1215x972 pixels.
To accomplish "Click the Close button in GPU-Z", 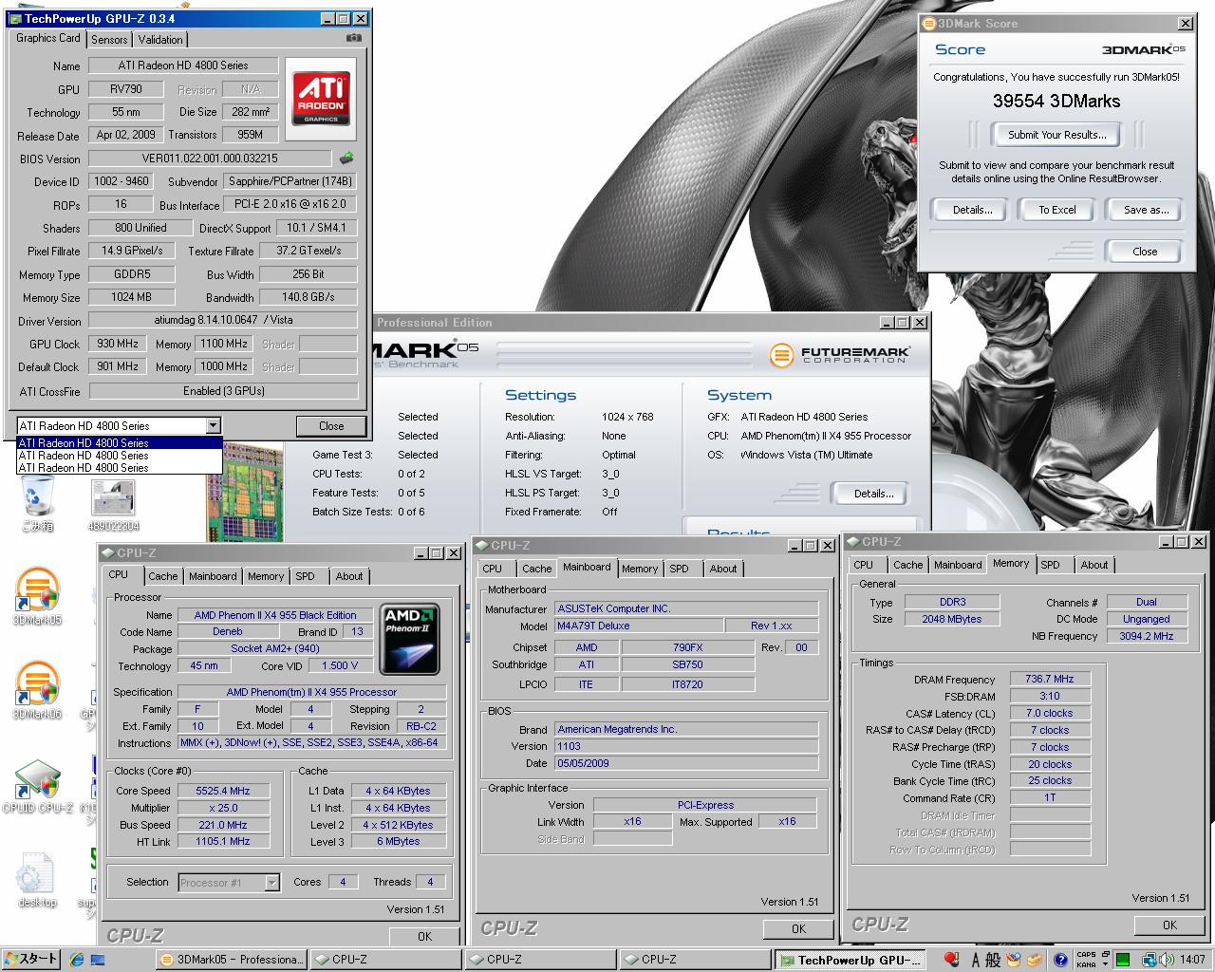I will point(331,426).
